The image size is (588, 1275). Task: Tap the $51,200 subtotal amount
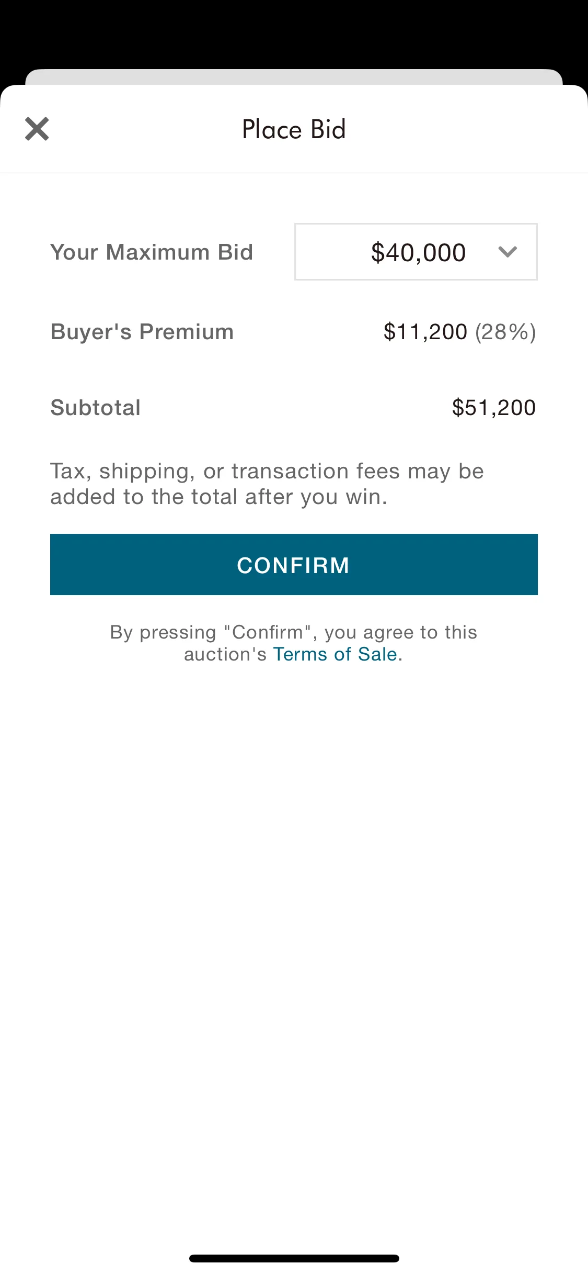tap(494, 408)
